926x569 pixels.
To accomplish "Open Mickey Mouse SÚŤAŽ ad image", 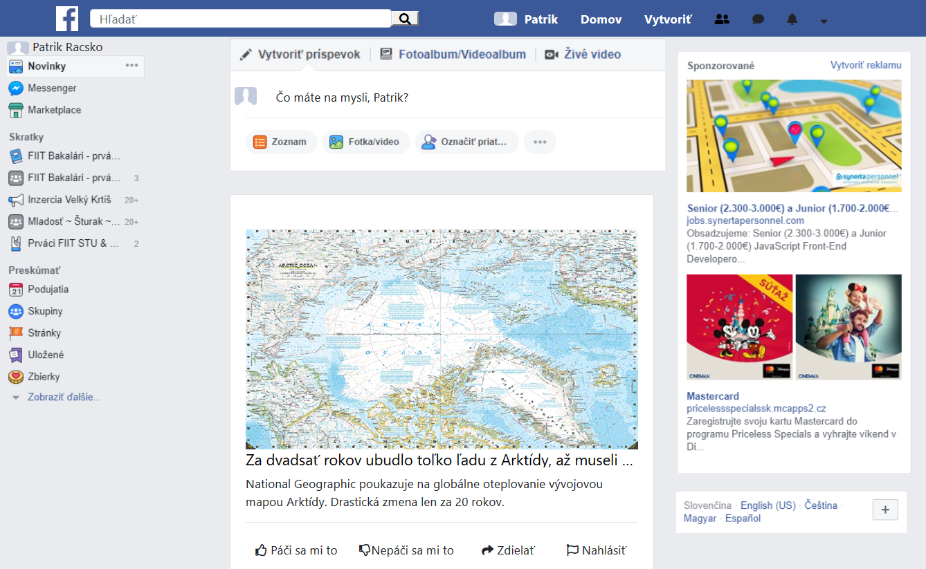I will click(x=739, y=327).
